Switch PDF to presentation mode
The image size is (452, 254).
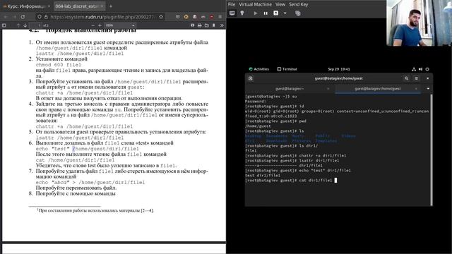coord(193,25)
